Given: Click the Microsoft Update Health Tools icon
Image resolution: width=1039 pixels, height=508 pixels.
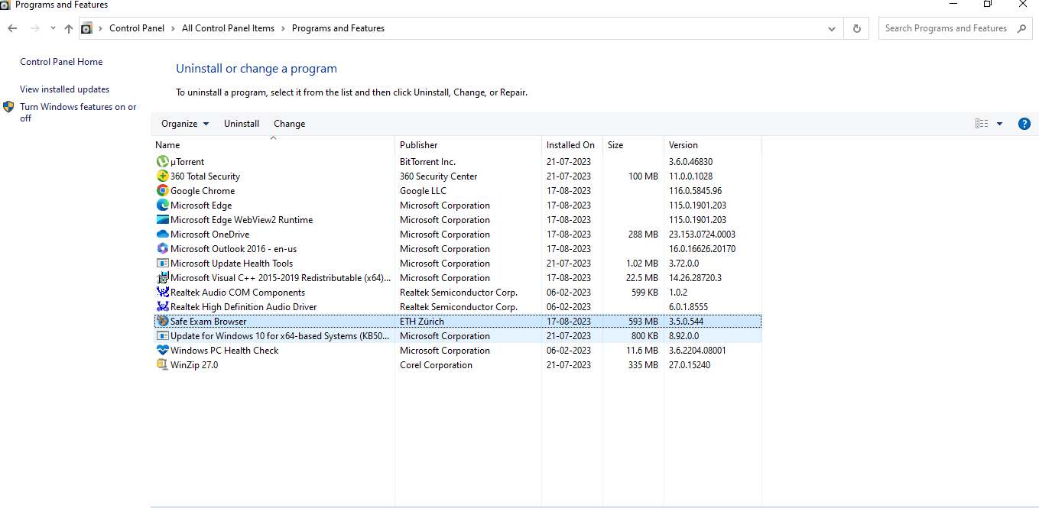Looking at the screenshot, I should (x=162, y=264).
